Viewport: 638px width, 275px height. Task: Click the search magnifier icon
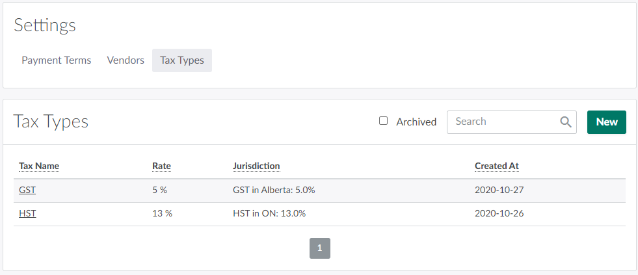coord(566,122)
